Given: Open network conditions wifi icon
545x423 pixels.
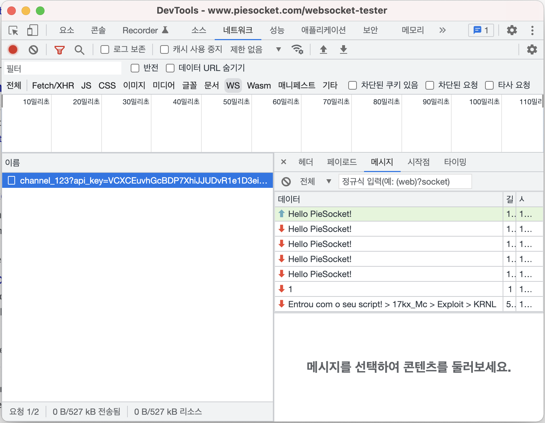Looking at the screenshot, I should coord(297,49).
